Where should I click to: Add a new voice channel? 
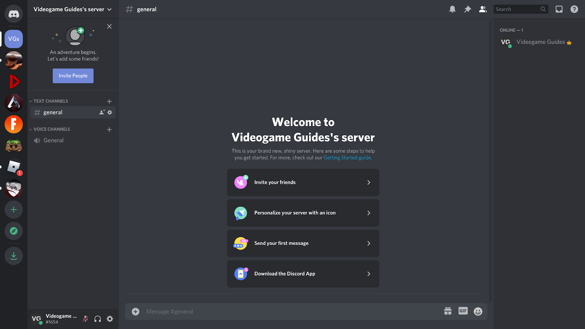[x=109, y=129]
